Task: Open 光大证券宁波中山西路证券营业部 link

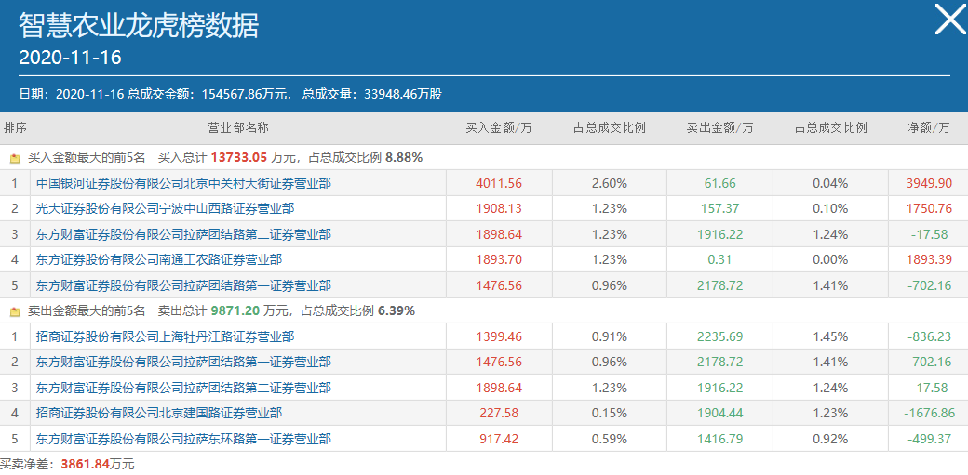Action: point(165,208)
